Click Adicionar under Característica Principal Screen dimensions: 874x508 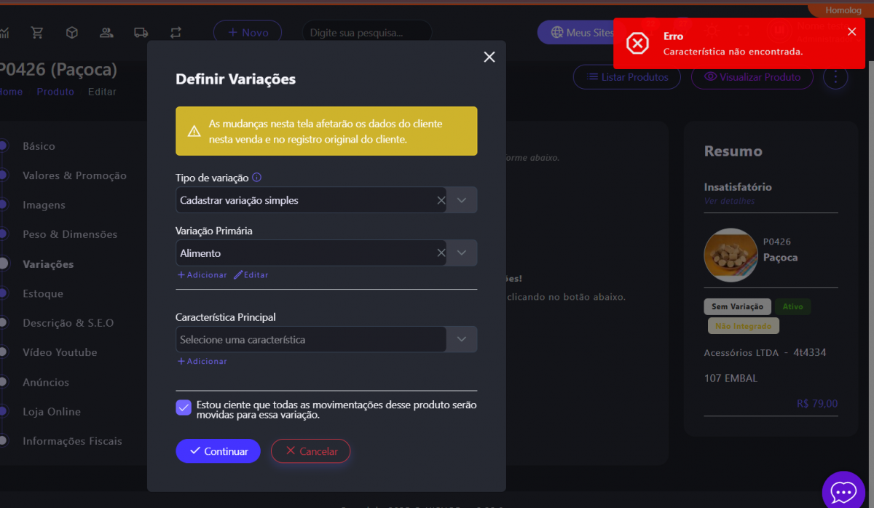tap(202, 361)
